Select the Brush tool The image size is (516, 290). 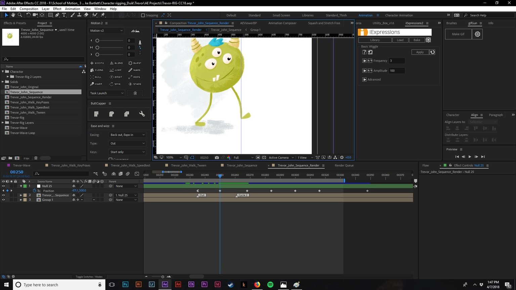coord(72,15)
